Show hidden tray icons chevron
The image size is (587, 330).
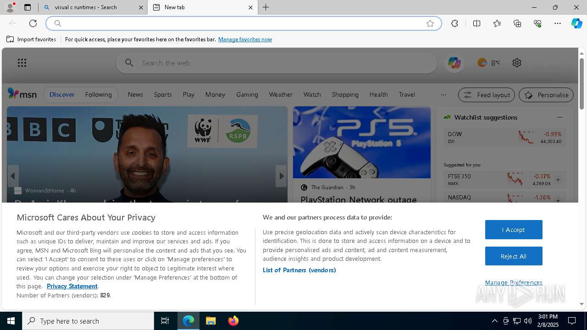point(494,321)
